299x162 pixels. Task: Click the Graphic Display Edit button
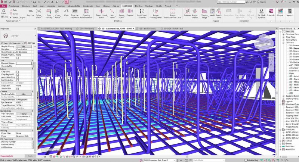(x=24, y=46)
